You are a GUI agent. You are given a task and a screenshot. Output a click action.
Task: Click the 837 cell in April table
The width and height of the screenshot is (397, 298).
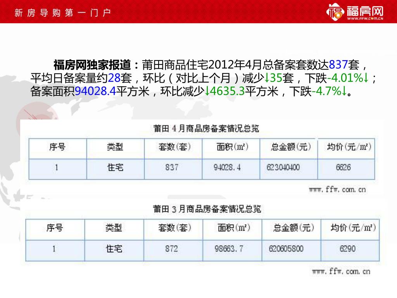coord(172,168)
